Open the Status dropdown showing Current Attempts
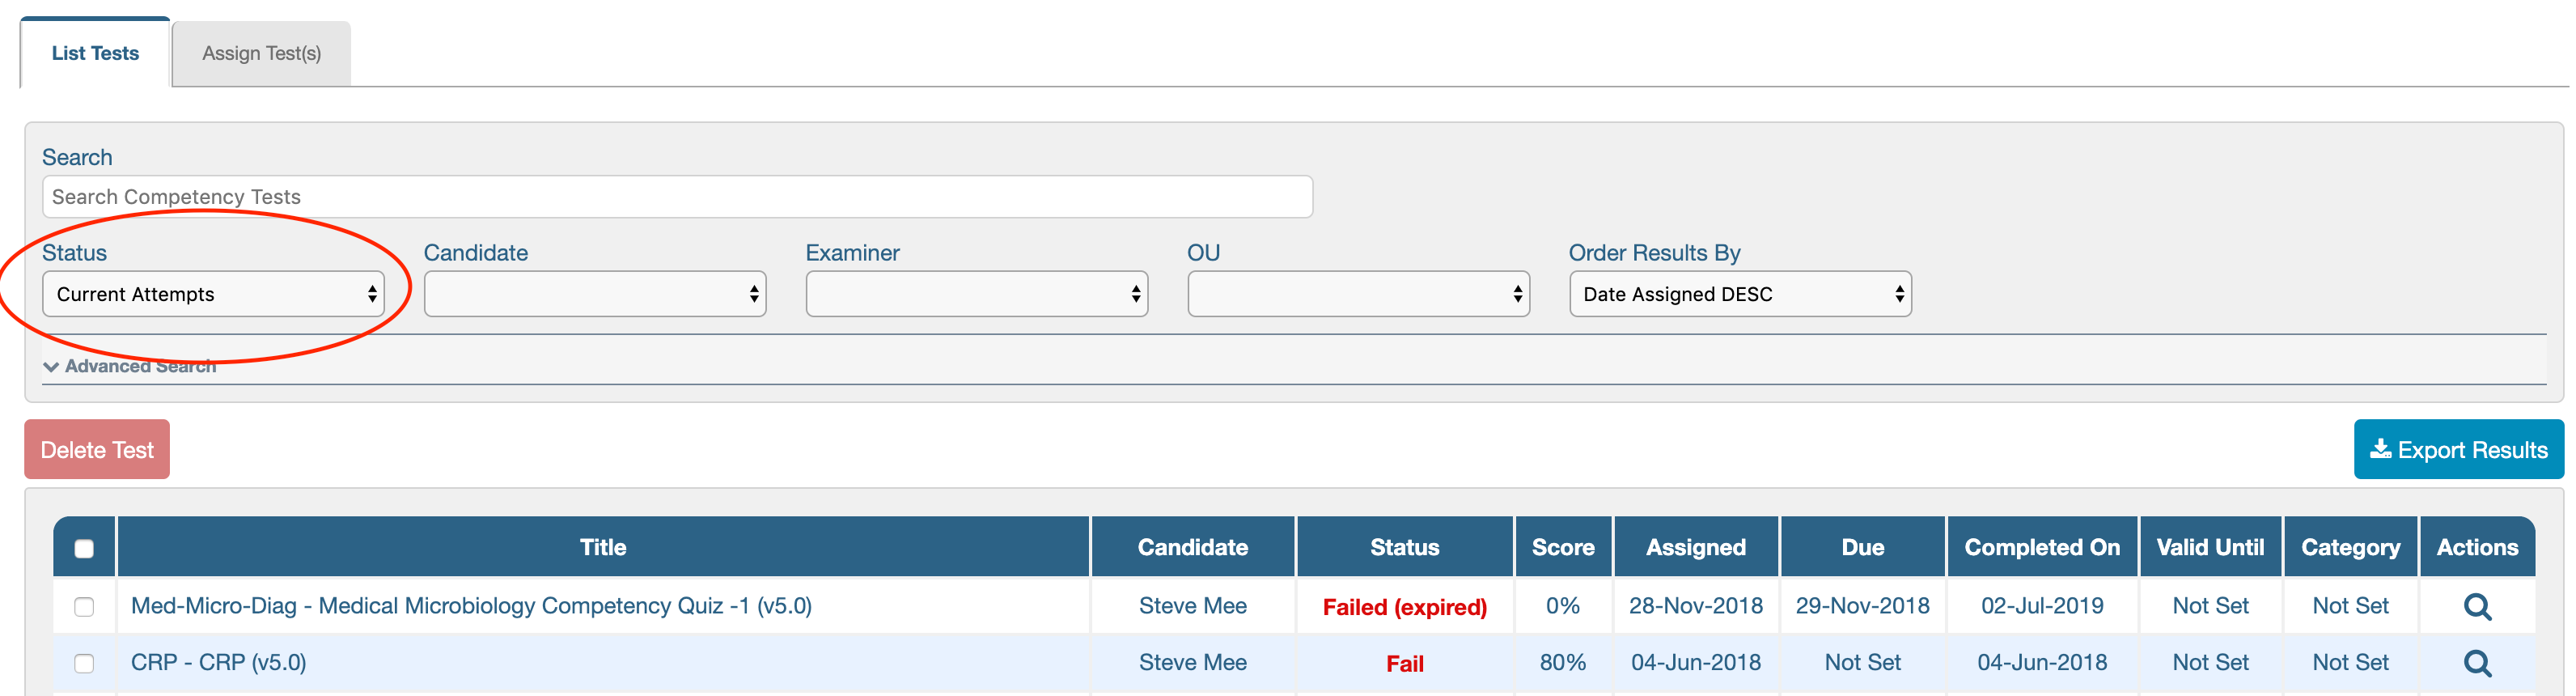Viewport: 2576px width, 696px height. tap(213, 294)
